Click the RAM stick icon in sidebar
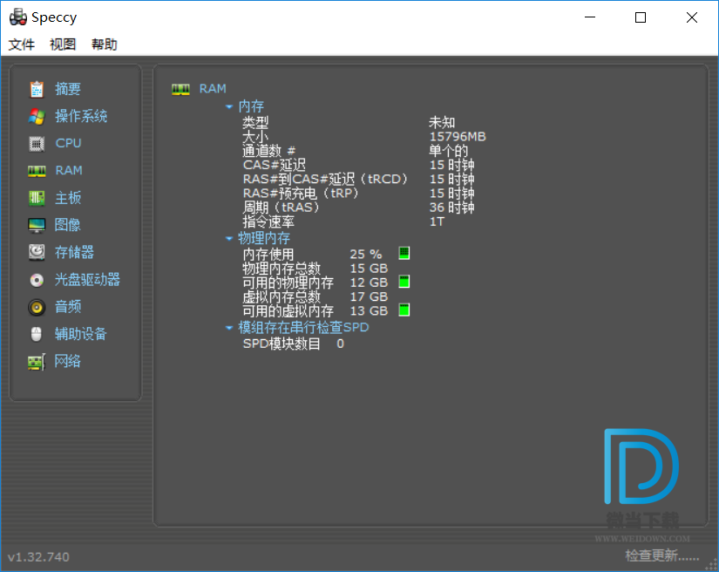This screenshot has height=572, width=719. click(x=37, y=171)
